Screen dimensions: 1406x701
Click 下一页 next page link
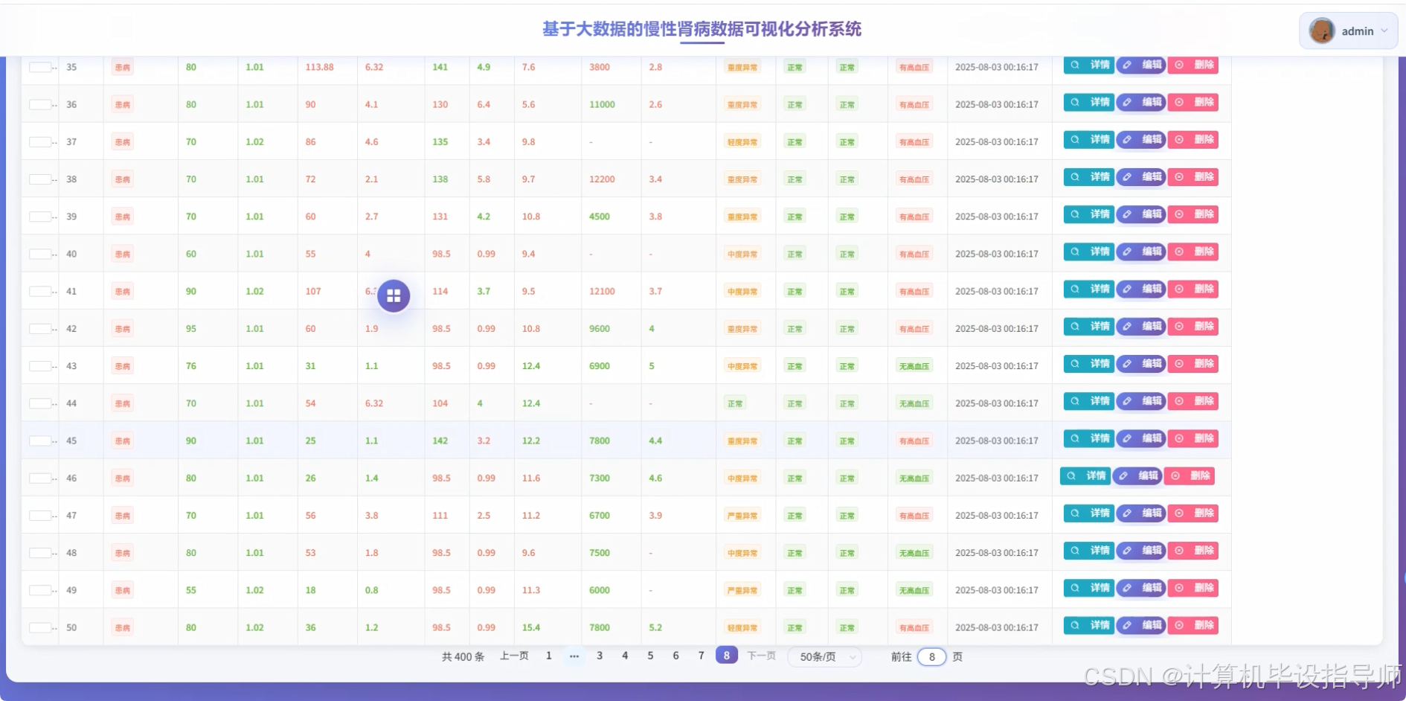coord(761,656)
